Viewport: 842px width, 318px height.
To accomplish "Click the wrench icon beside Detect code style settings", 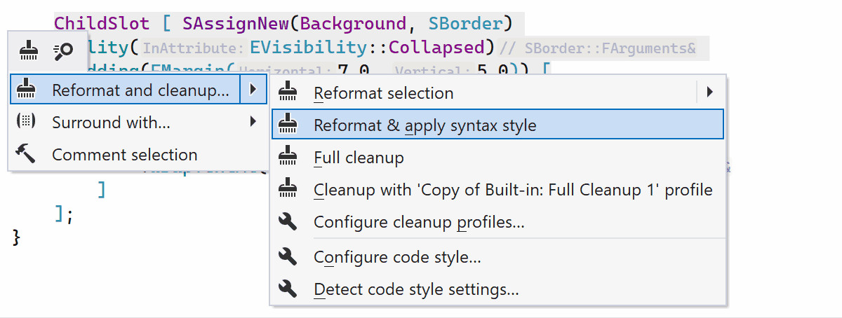I will [288, 289].
